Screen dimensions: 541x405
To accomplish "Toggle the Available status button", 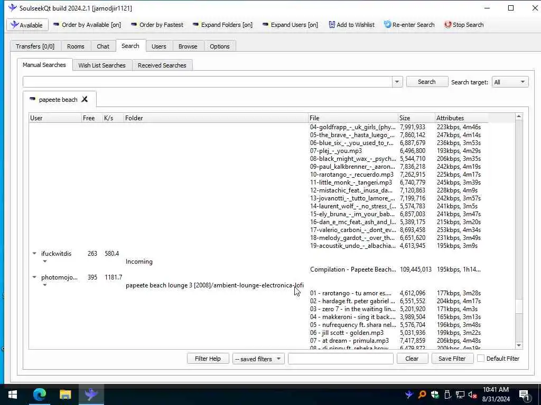I will pyautogui.click(x=27, y=25).
